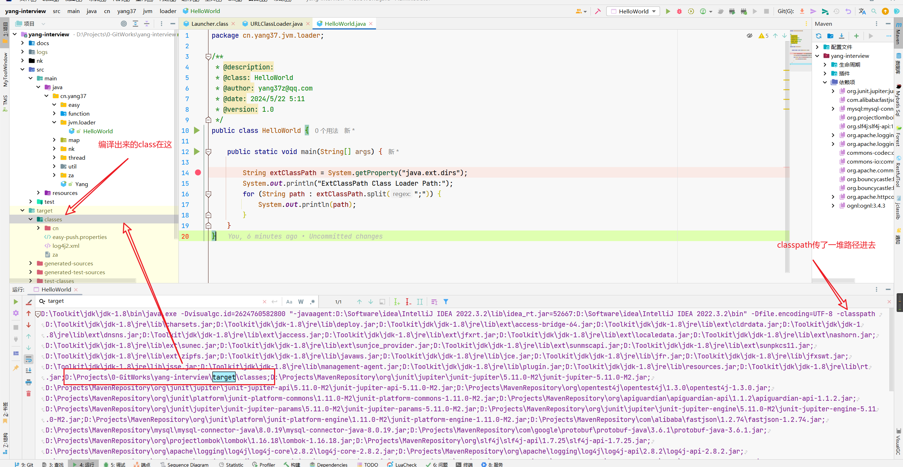Click the 5 warnings indicator

click(x=763, y=36)
